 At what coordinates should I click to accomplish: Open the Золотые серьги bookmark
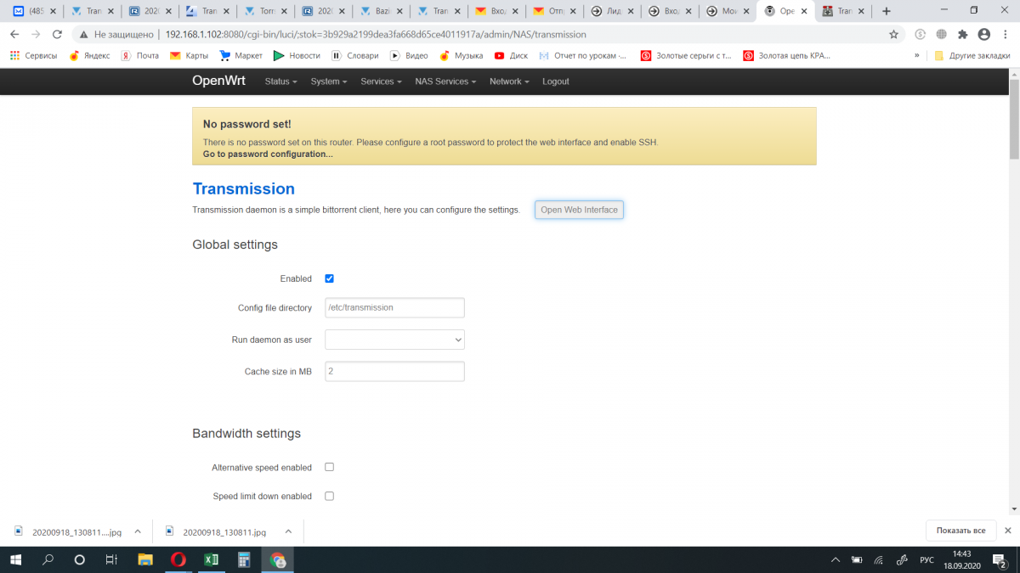686,56
